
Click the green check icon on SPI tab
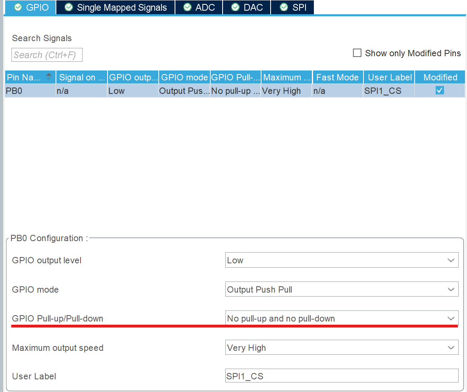click(284, 7)
